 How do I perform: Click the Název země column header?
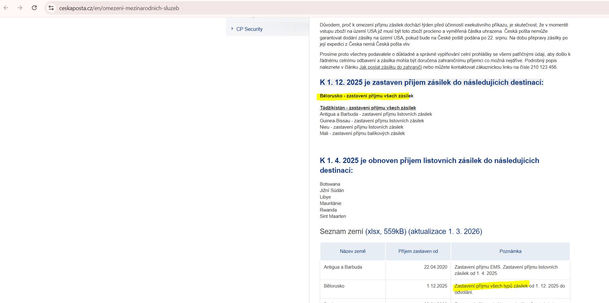tap(353, 251)
